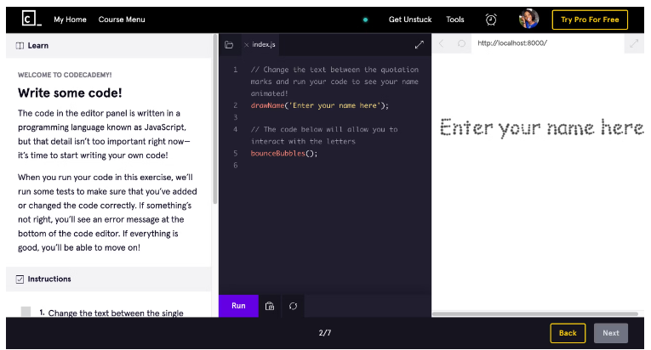Screen dimensions: 651x350
Task: Click the localhost:8000 URL field
Action: (x=547, y=43)
